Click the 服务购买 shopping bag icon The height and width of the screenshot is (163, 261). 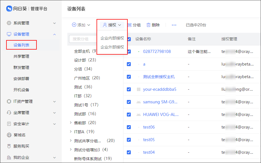click(9, 146)
